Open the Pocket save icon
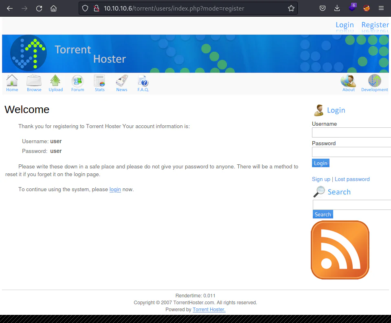This screenshot has height=323, width=391. click(323, 9)
